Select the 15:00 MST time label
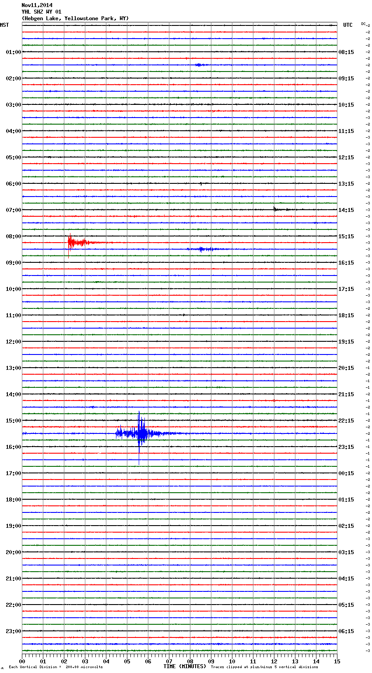 pyautogui.click(x=14, y=421)
